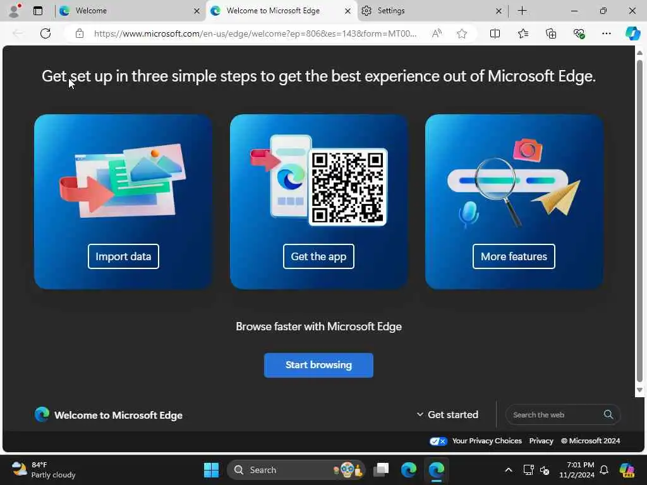Open clock showing 7:01 PM
The image size is (647, 485).
pyautogui.click(x=576, y=470)
